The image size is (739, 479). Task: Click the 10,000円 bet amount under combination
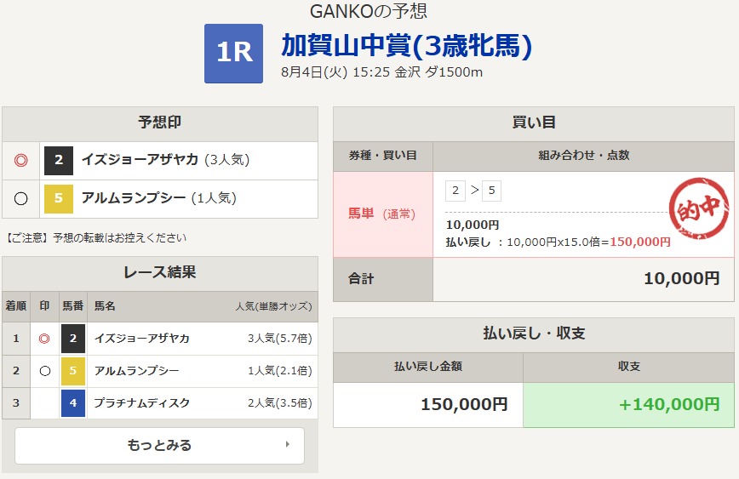click(x=473, y=225)
